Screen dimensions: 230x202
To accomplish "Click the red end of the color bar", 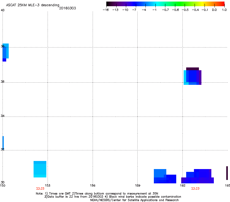I will point(222,4).
